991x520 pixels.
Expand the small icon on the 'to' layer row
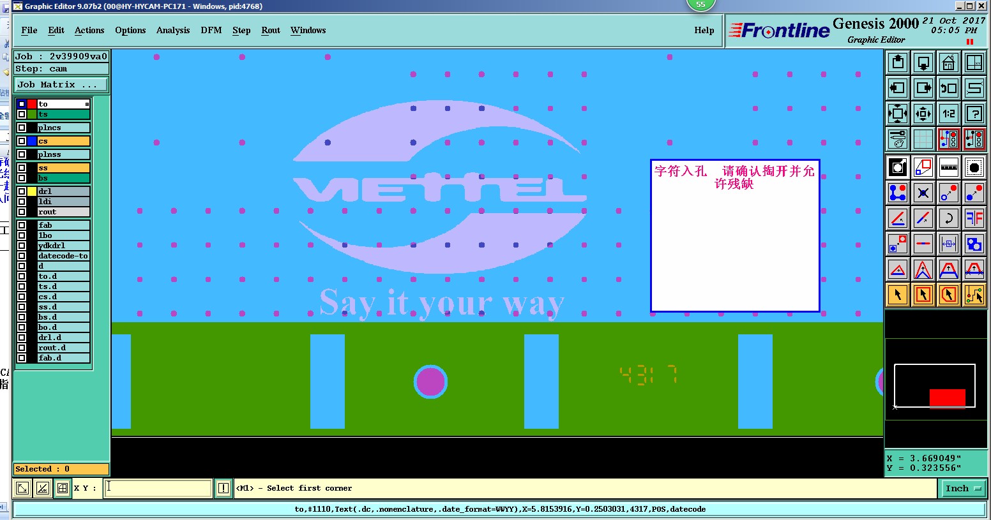tap(87, 104)
